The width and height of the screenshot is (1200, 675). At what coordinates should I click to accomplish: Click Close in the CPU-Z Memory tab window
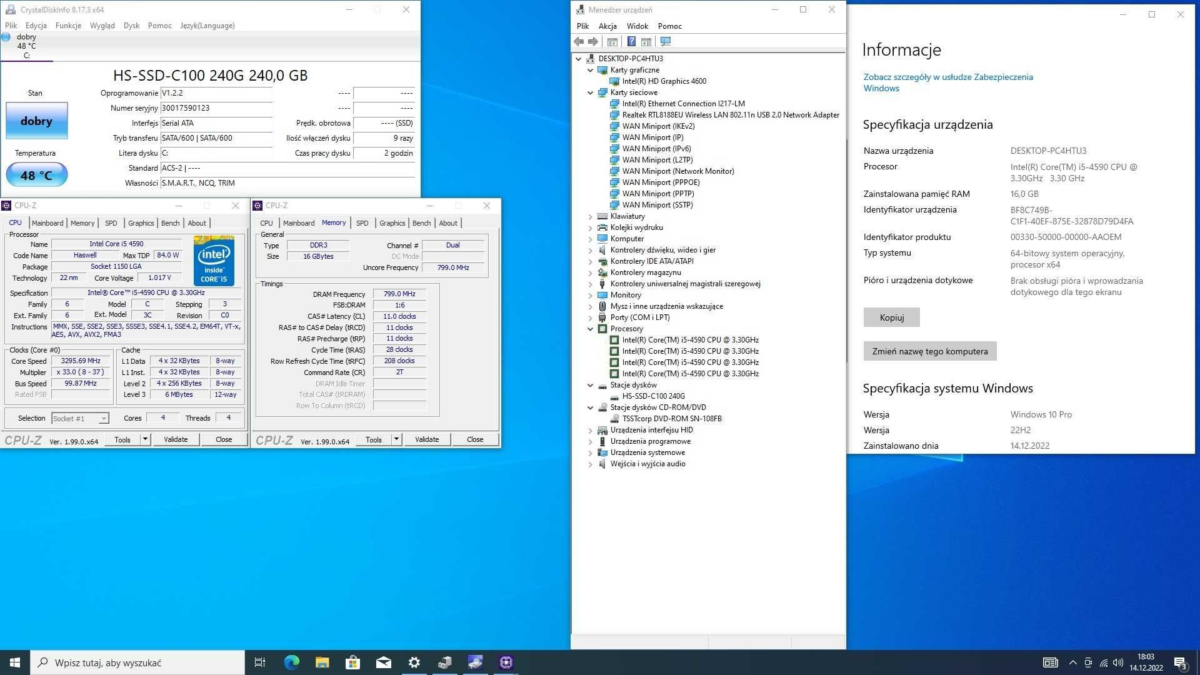475,439
